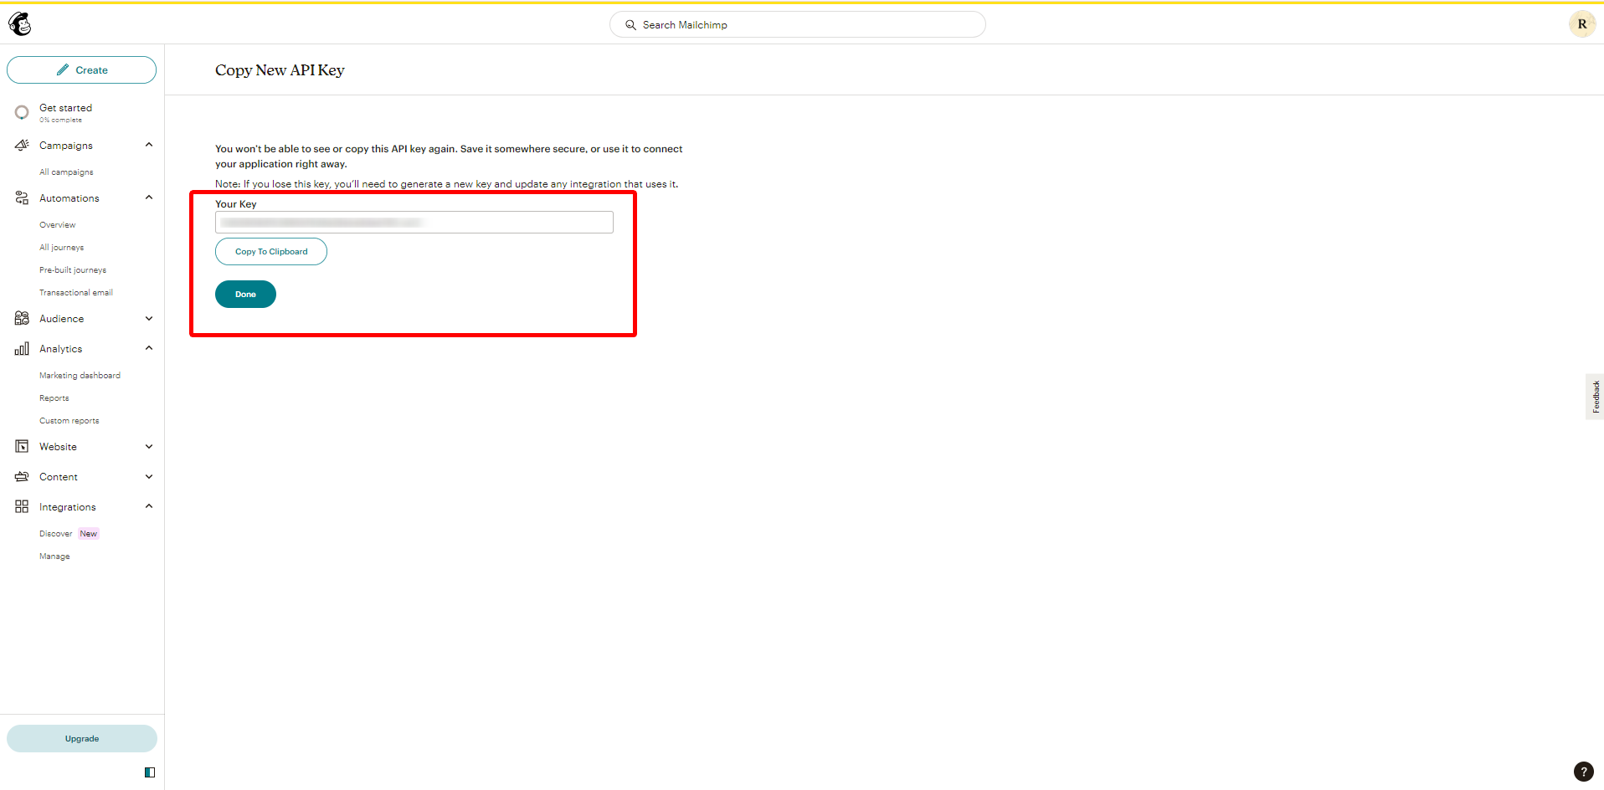Open All journeys under Automations

point(62,248)
